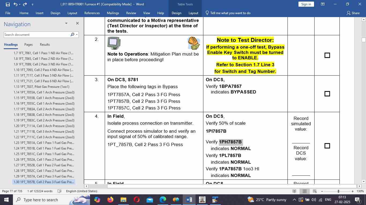Select the Results tab in Navigation

pyautogui.click(x=45, y=45)
